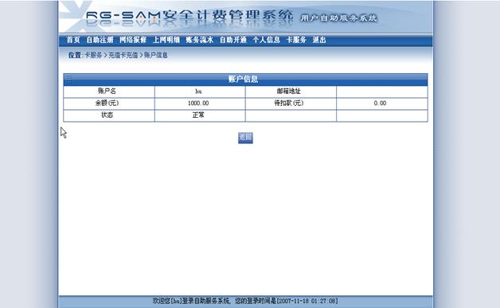The image size is (500, 308).
Task: Select the 1000.00 balance cell
Action: point(200,103)
